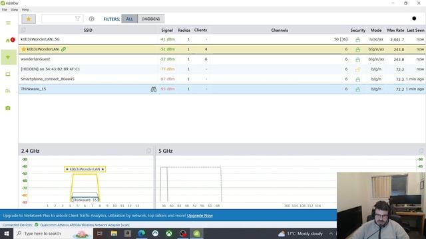Click open-lock icon on the HIDDEN network row
The height and width of the screenshot is (239, 426).
(357, 69)
